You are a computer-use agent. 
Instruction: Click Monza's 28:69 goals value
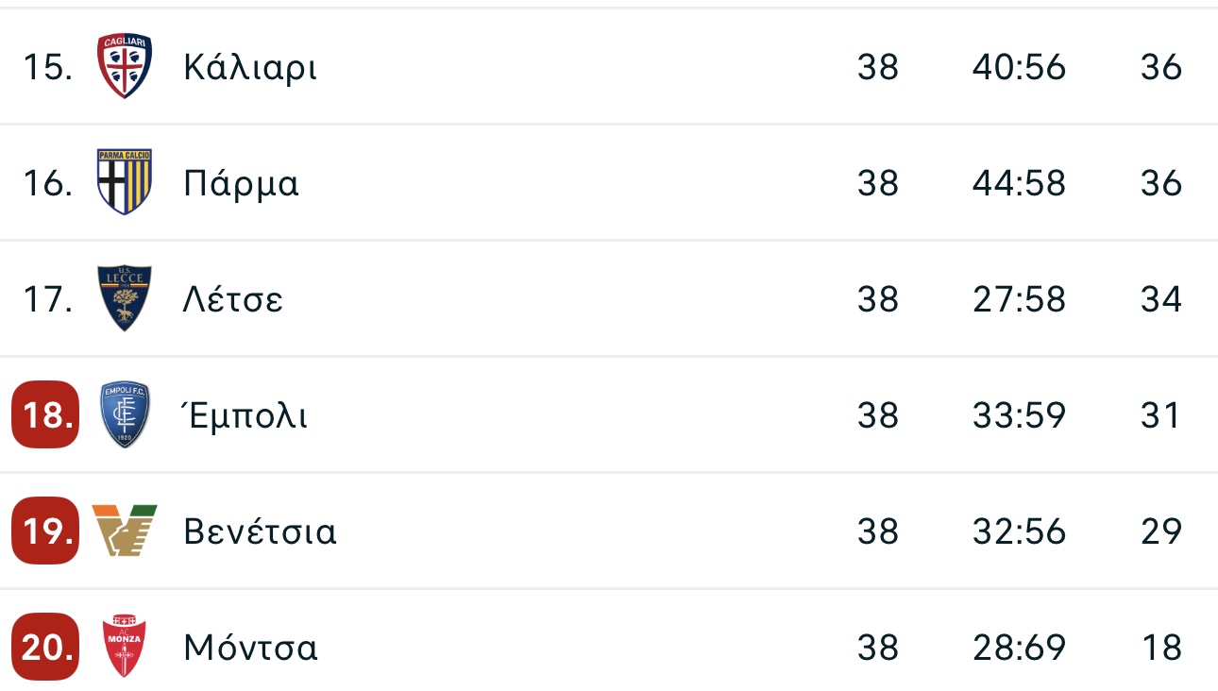click(1019, 648)
